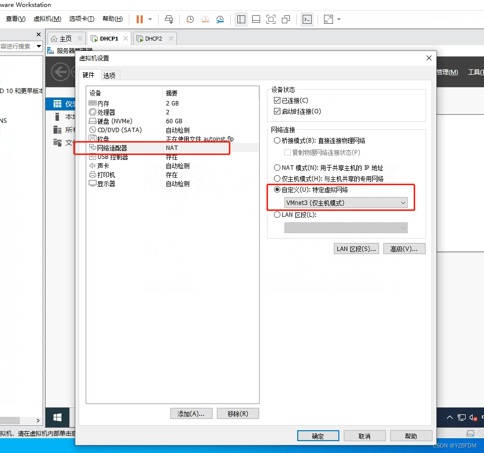Select 桥接模式(B) radio button

[277, 141]
